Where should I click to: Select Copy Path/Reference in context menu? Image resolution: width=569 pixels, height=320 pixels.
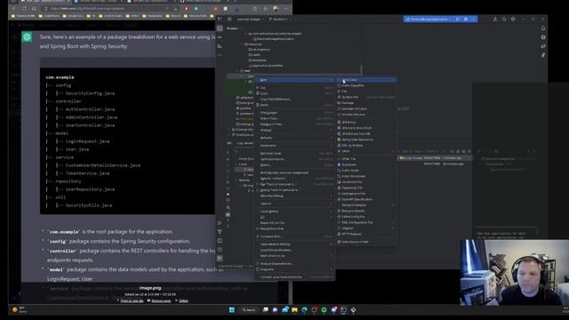tap(294, 100)
